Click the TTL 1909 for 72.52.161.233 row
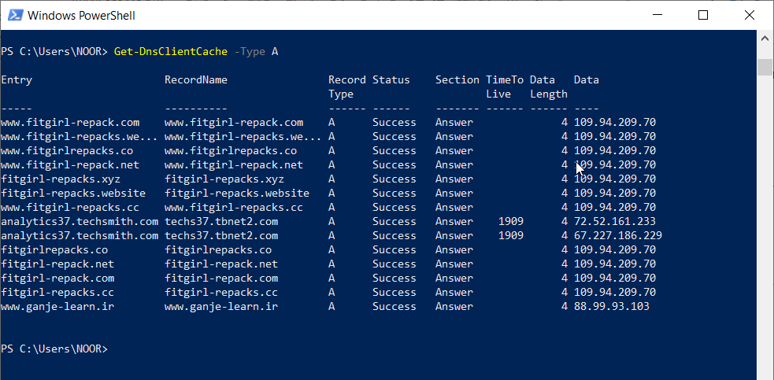Viewport: 774px width, 380px height. coord(511,222)
